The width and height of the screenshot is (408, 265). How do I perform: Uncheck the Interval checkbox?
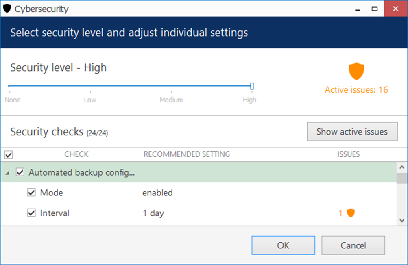coord(31,213)
